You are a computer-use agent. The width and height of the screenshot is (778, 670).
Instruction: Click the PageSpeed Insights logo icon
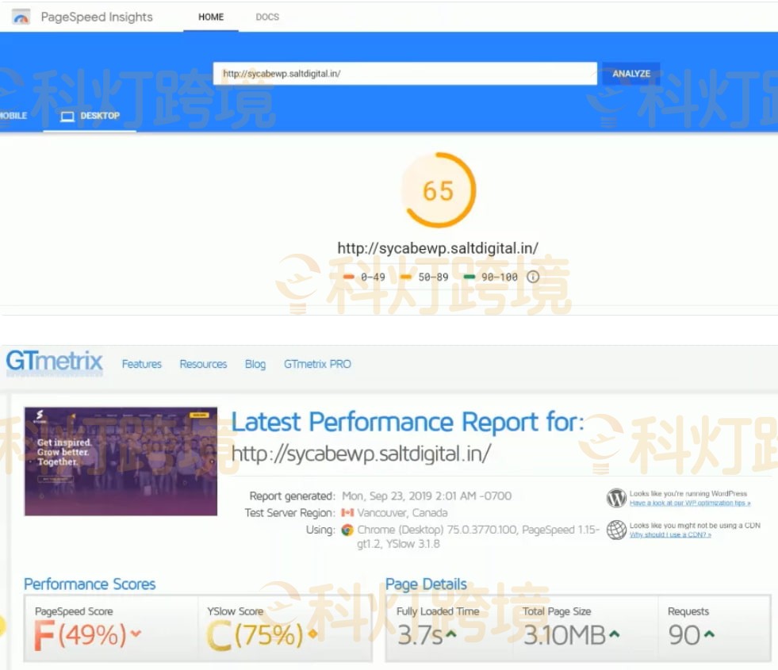21,17
